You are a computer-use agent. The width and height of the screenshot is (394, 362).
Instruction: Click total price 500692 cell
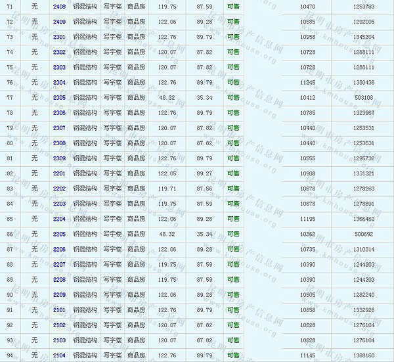363,234
